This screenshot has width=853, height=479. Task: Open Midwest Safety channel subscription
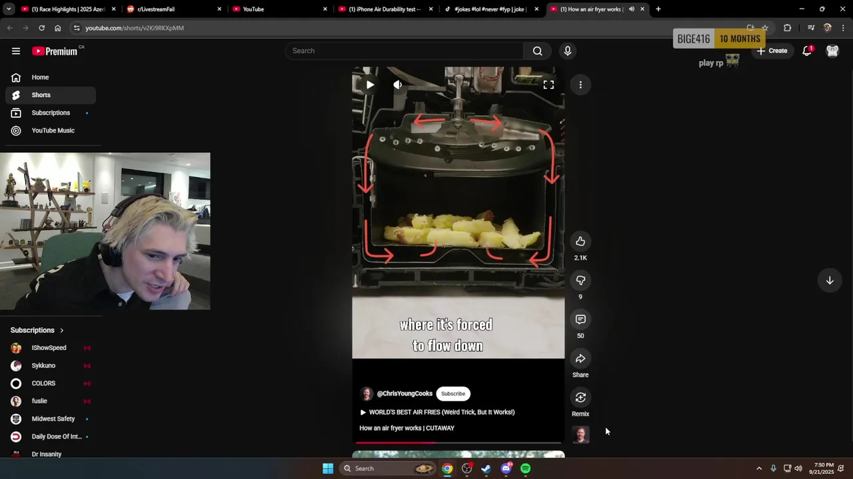(51, 419)
